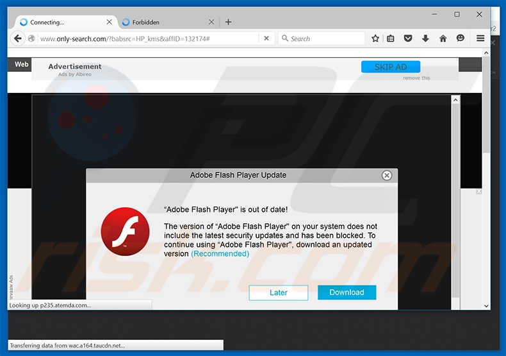
Task: Close the Adobe Flash Player Update dialog
Action: tap(387, 175)
